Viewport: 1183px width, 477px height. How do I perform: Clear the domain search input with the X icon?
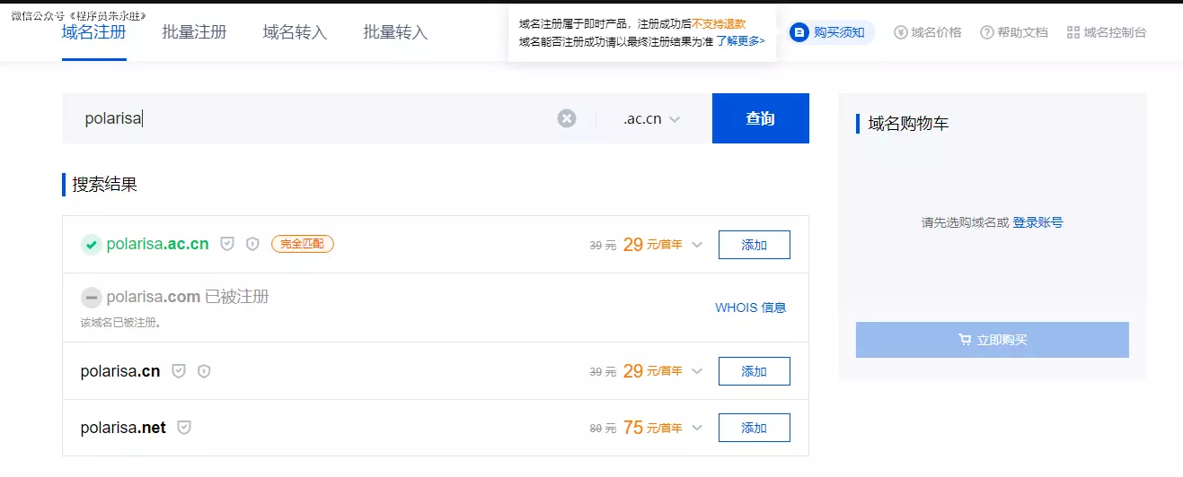[566, 118]
